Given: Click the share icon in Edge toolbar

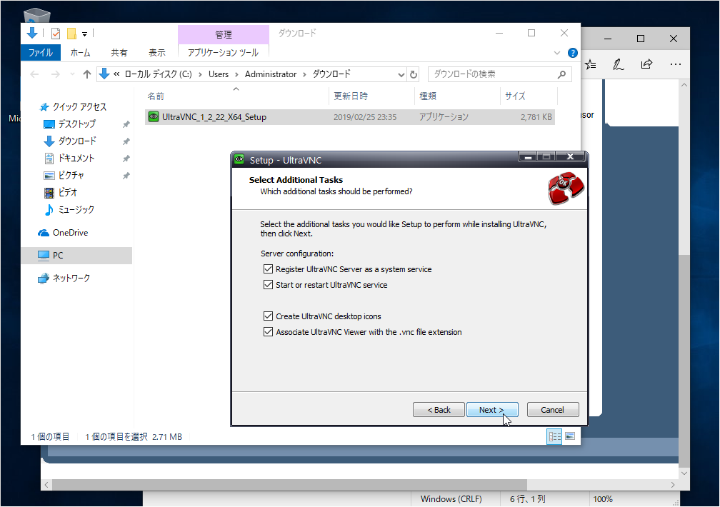Looking at the screenshot, I should pyautogui.click(x=646, y=64).
